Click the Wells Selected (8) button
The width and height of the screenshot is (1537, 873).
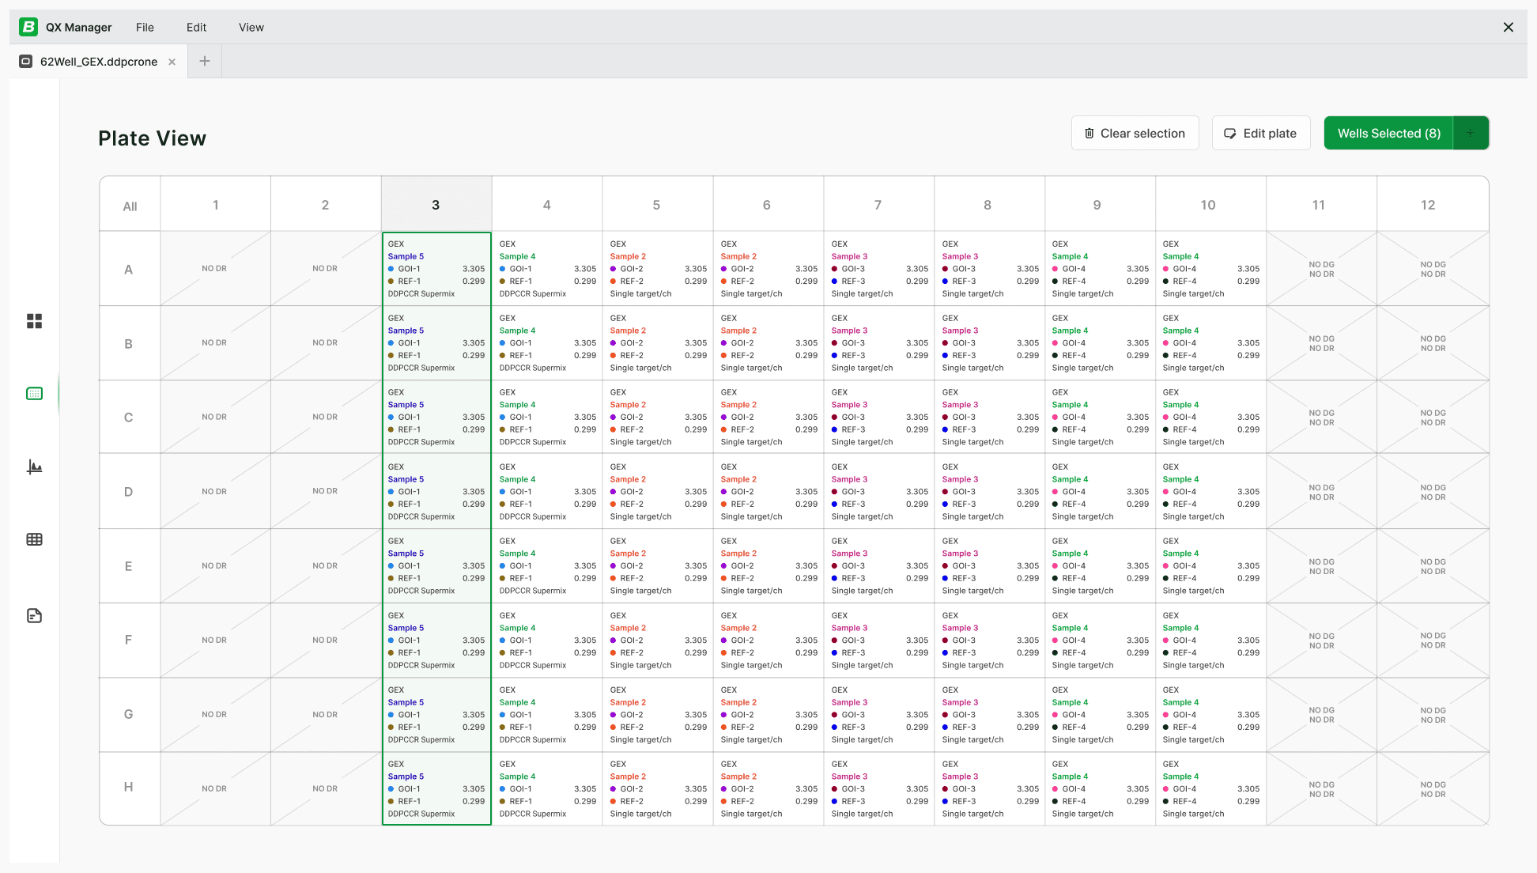point(1388,133)
